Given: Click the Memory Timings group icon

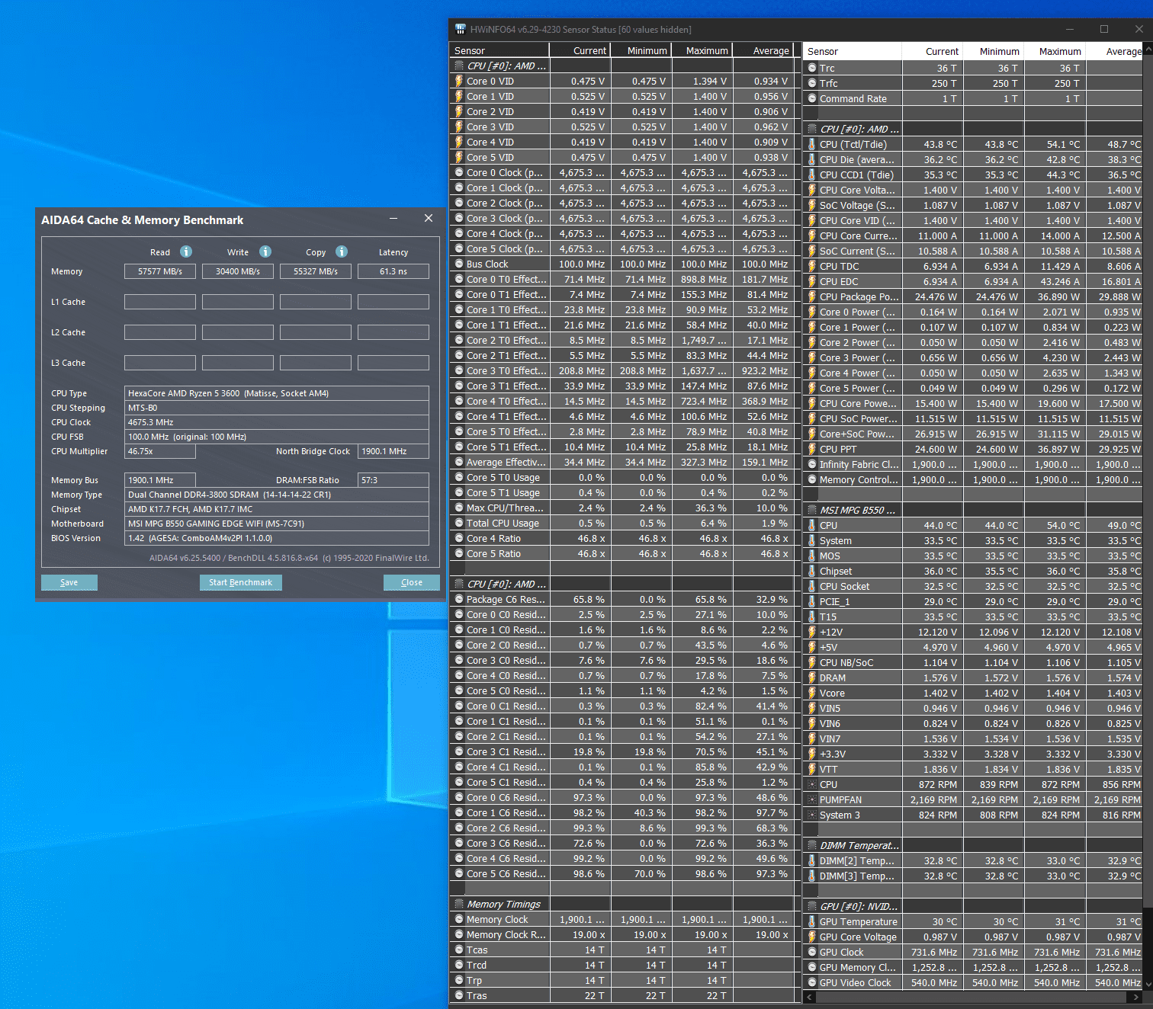Looking at the screenshot, I should (x=459, y=904).
